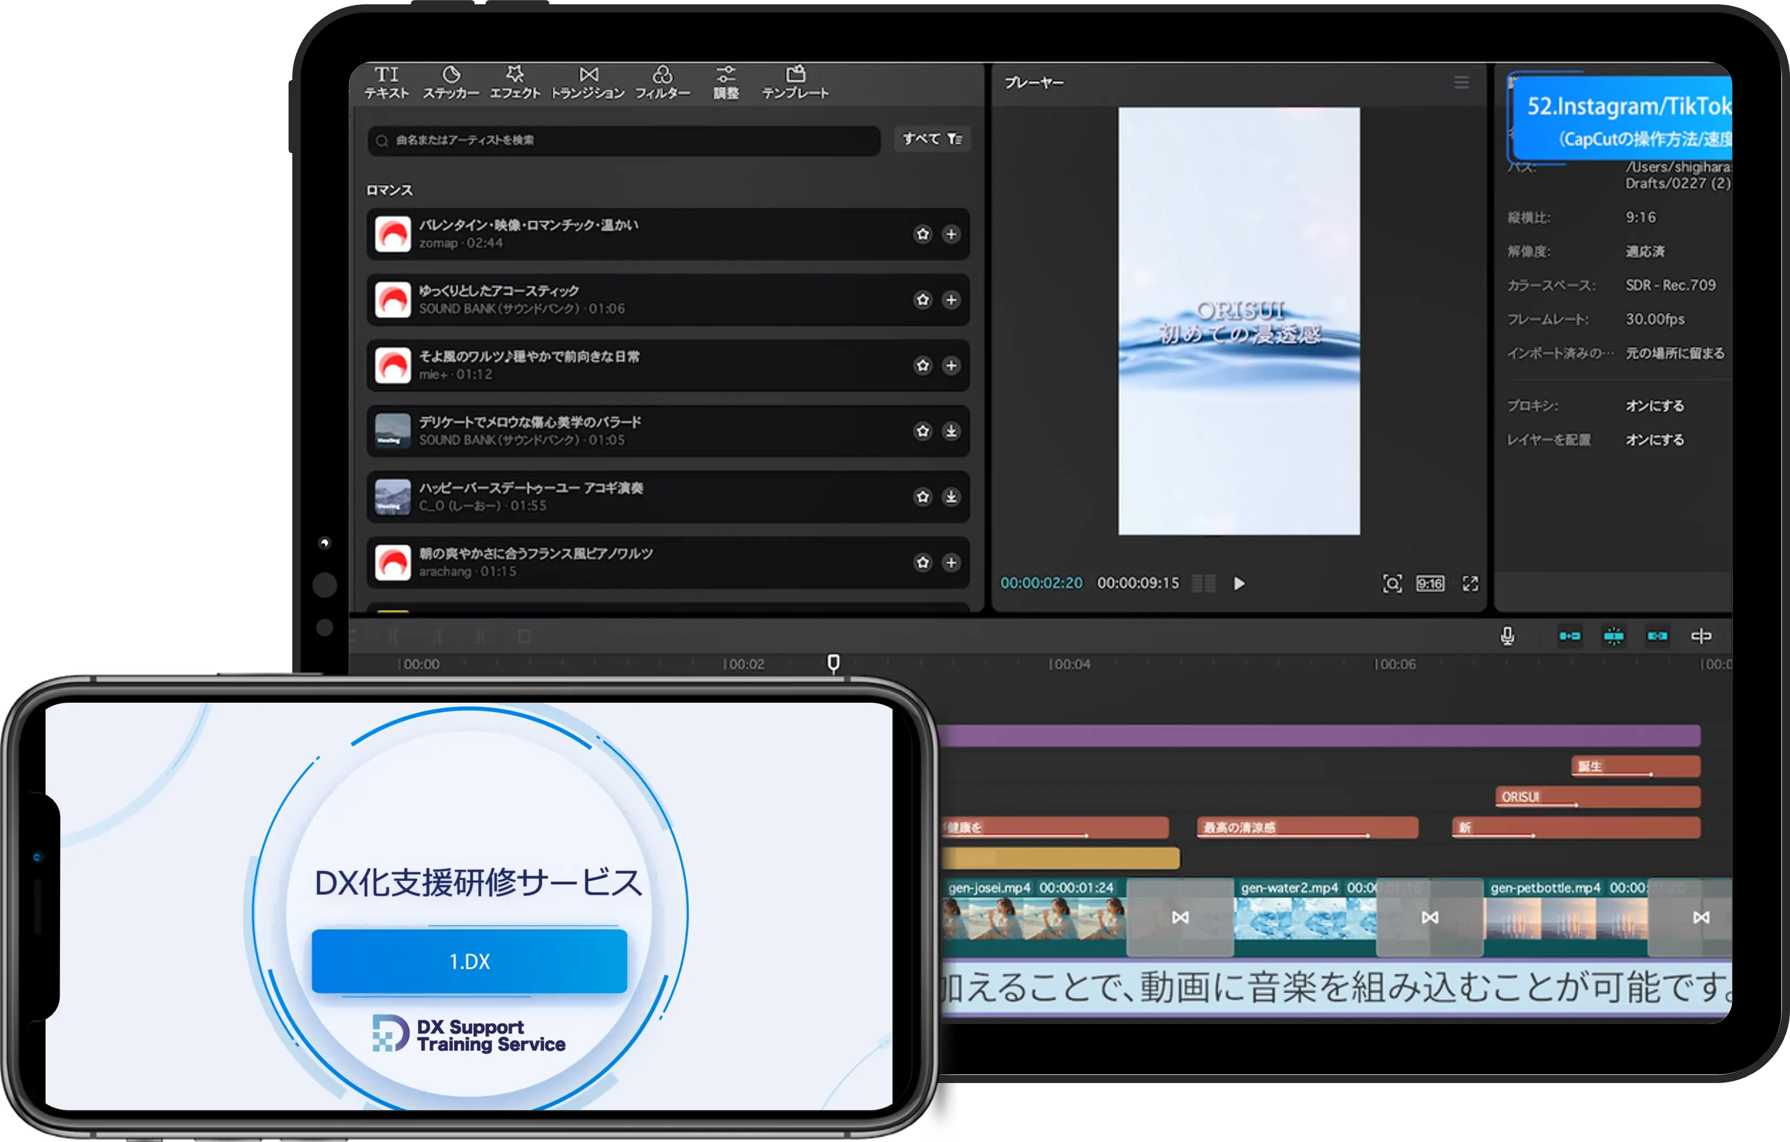The width and height of the screenshot is (1790, 1142).
Task: Open the エフェクト (Effects) panel
Action: 516,82
